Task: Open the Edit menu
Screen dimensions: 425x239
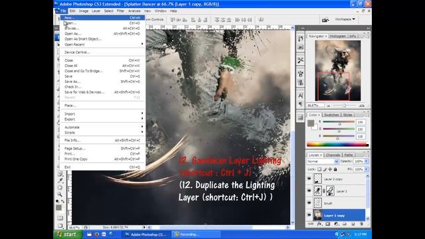Action: click(72, 11)
